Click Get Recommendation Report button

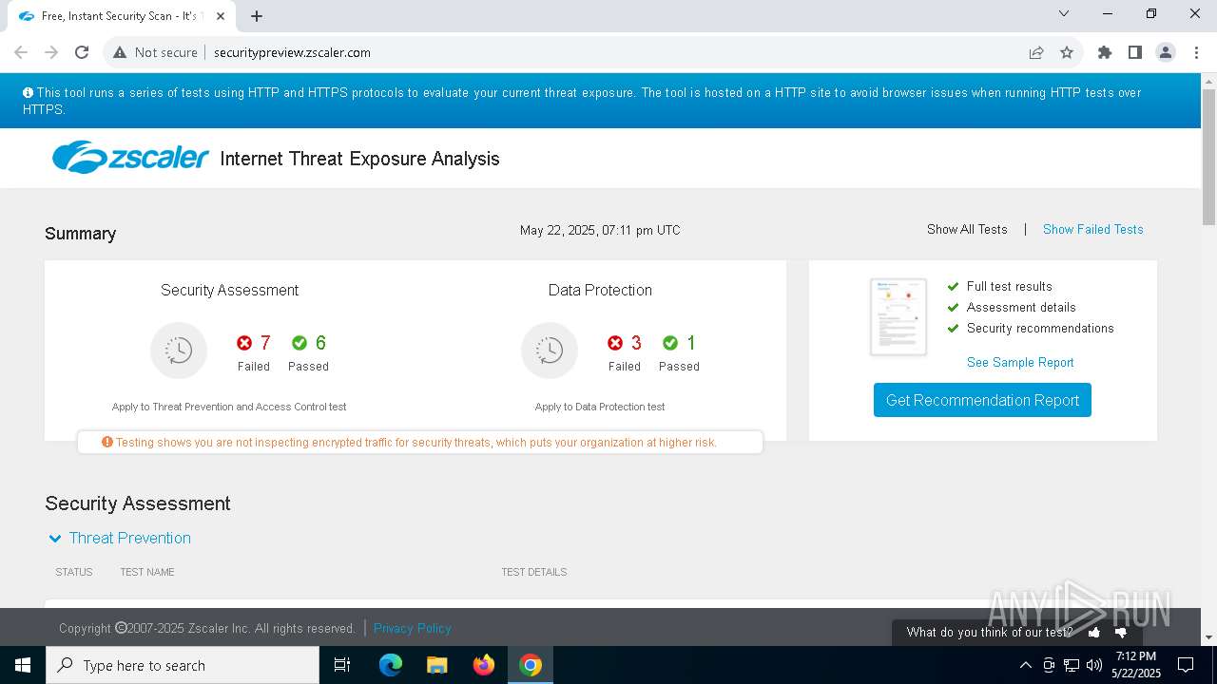982,400
